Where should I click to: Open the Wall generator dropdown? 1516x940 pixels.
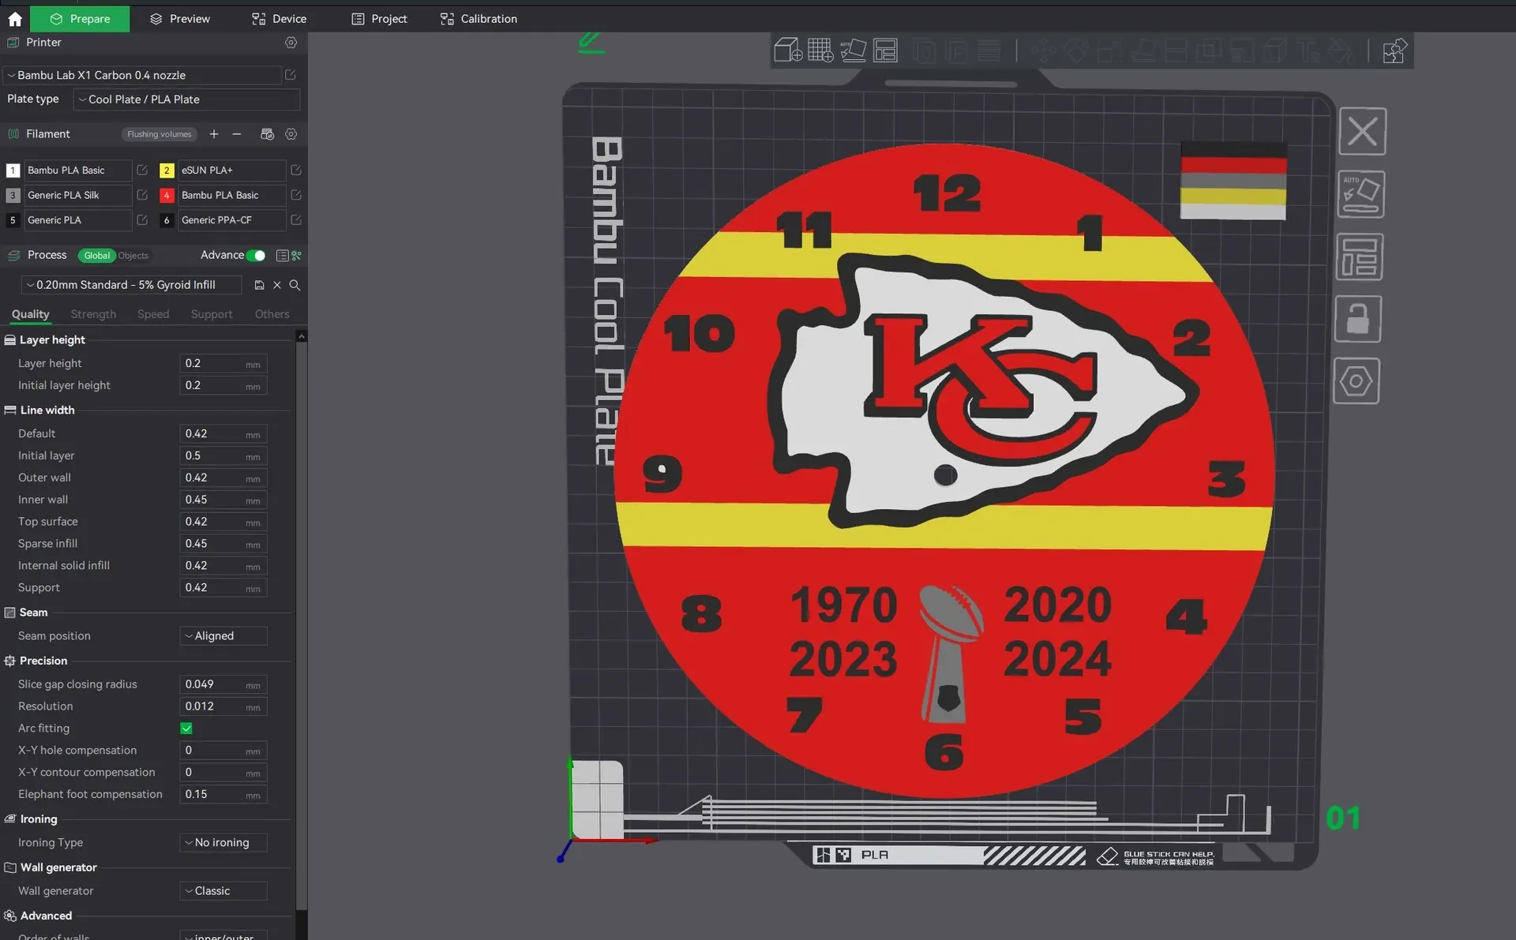click(223, 891)
